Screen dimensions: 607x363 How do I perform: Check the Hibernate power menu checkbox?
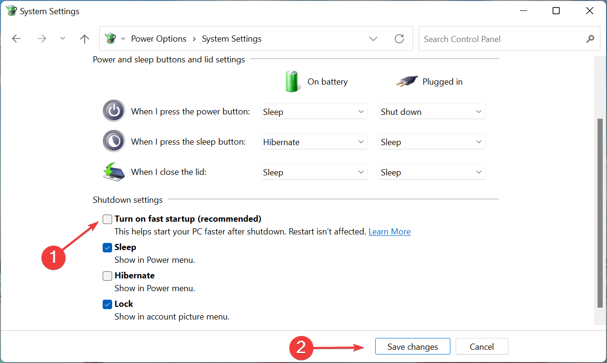(107, 276)
